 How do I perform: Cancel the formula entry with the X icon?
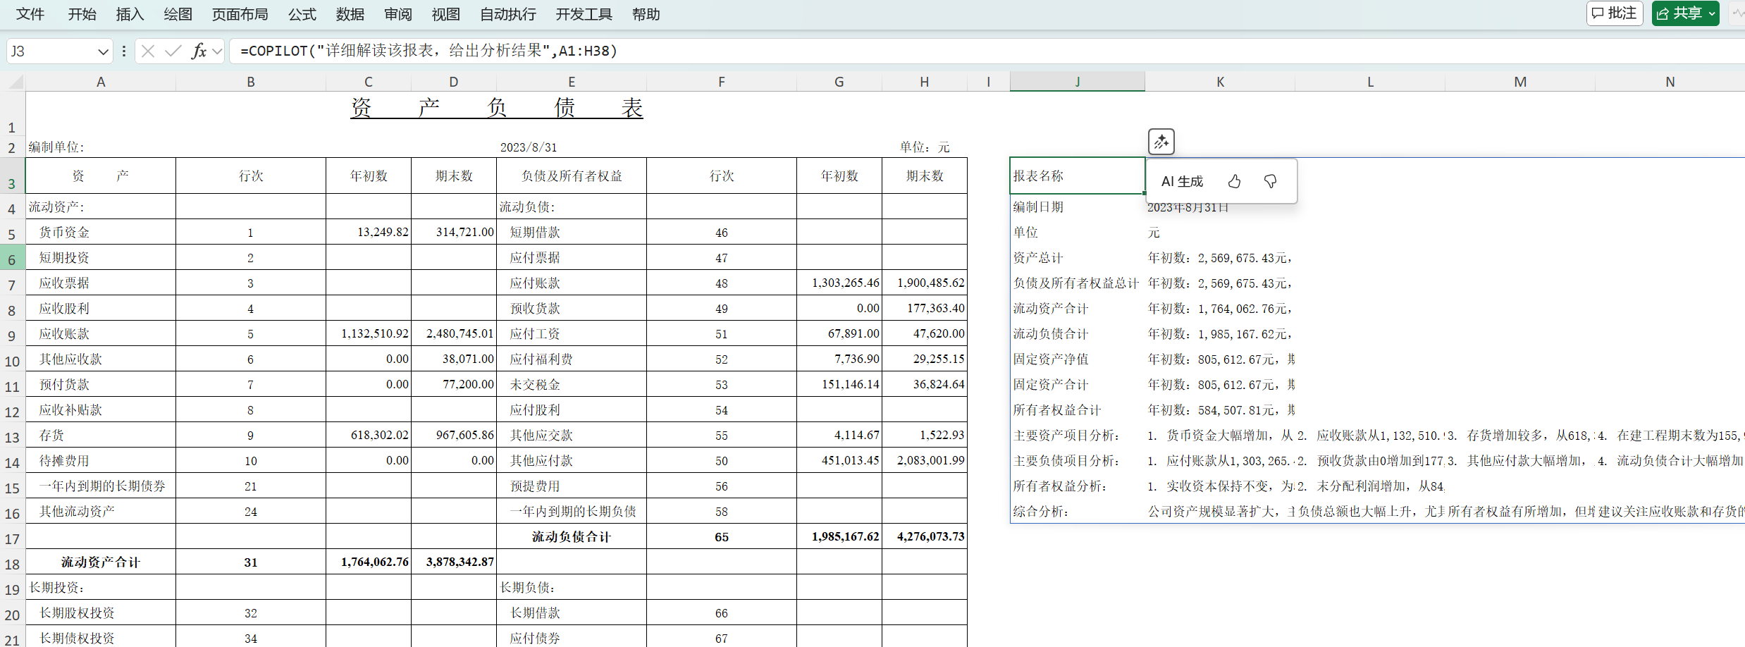pyautogui.click(x=148, y=51)
